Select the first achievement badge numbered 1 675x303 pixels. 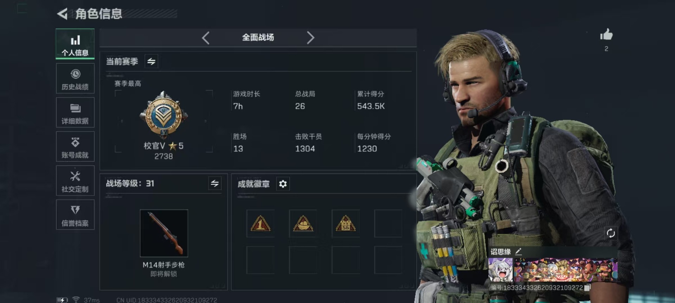pos(260,223)
